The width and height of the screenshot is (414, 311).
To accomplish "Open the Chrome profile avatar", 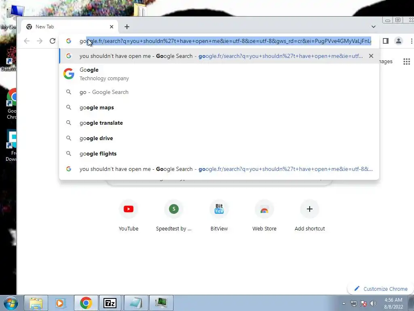I will coord(398,41).
